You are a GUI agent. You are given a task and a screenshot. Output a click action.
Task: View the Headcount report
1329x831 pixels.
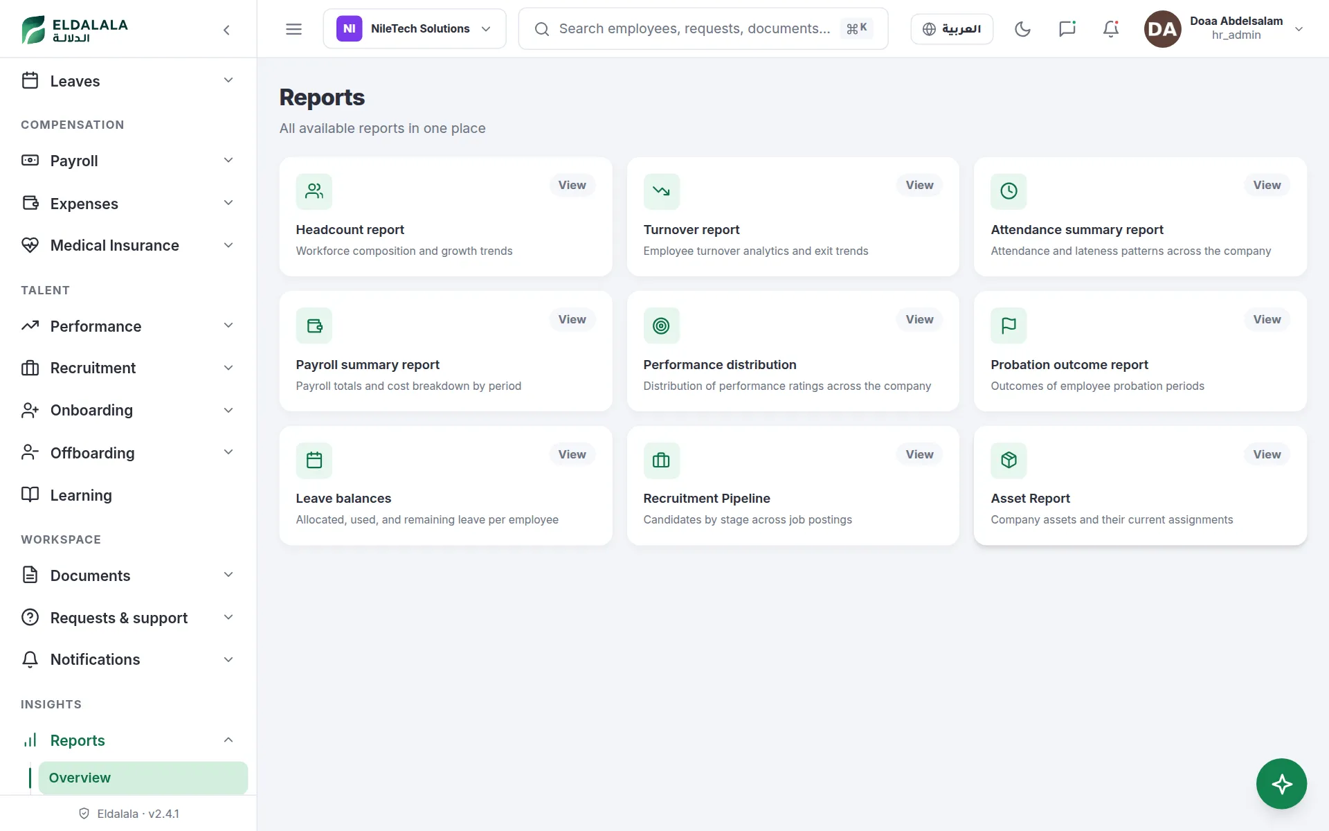point(572,185)
